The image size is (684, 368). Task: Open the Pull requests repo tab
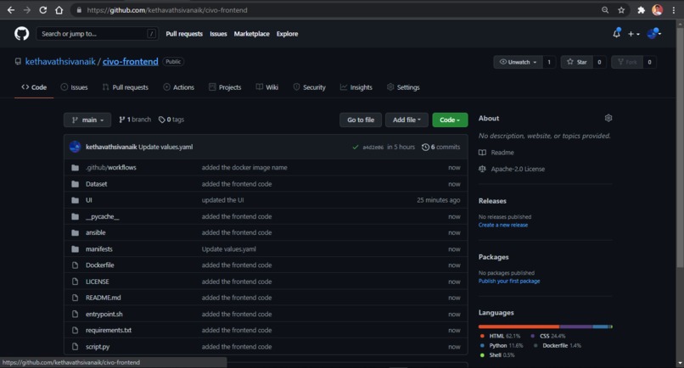126,87
